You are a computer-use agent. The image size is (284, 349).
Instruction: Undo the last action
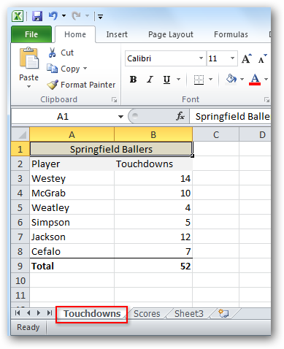(53, 16)
